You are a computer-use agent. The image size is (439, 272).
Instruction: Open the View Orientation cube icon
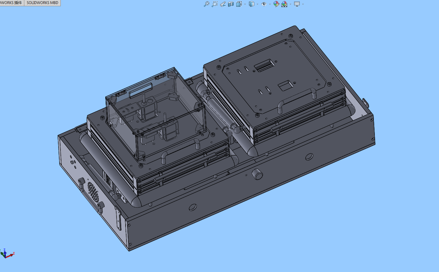[x=239, y=4]
